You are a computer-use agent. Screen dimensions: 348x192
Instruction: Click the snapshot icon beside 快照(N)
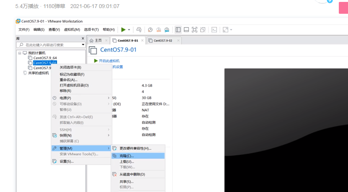click(55, 135)
